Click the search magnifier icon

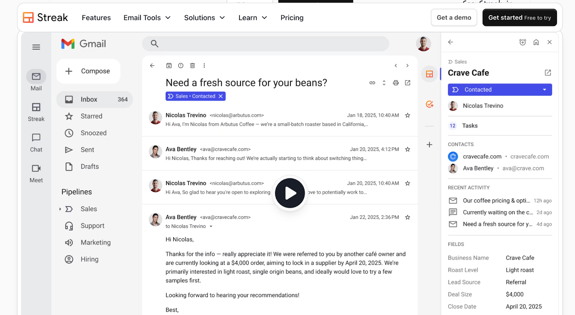click(x=155, y=44)
